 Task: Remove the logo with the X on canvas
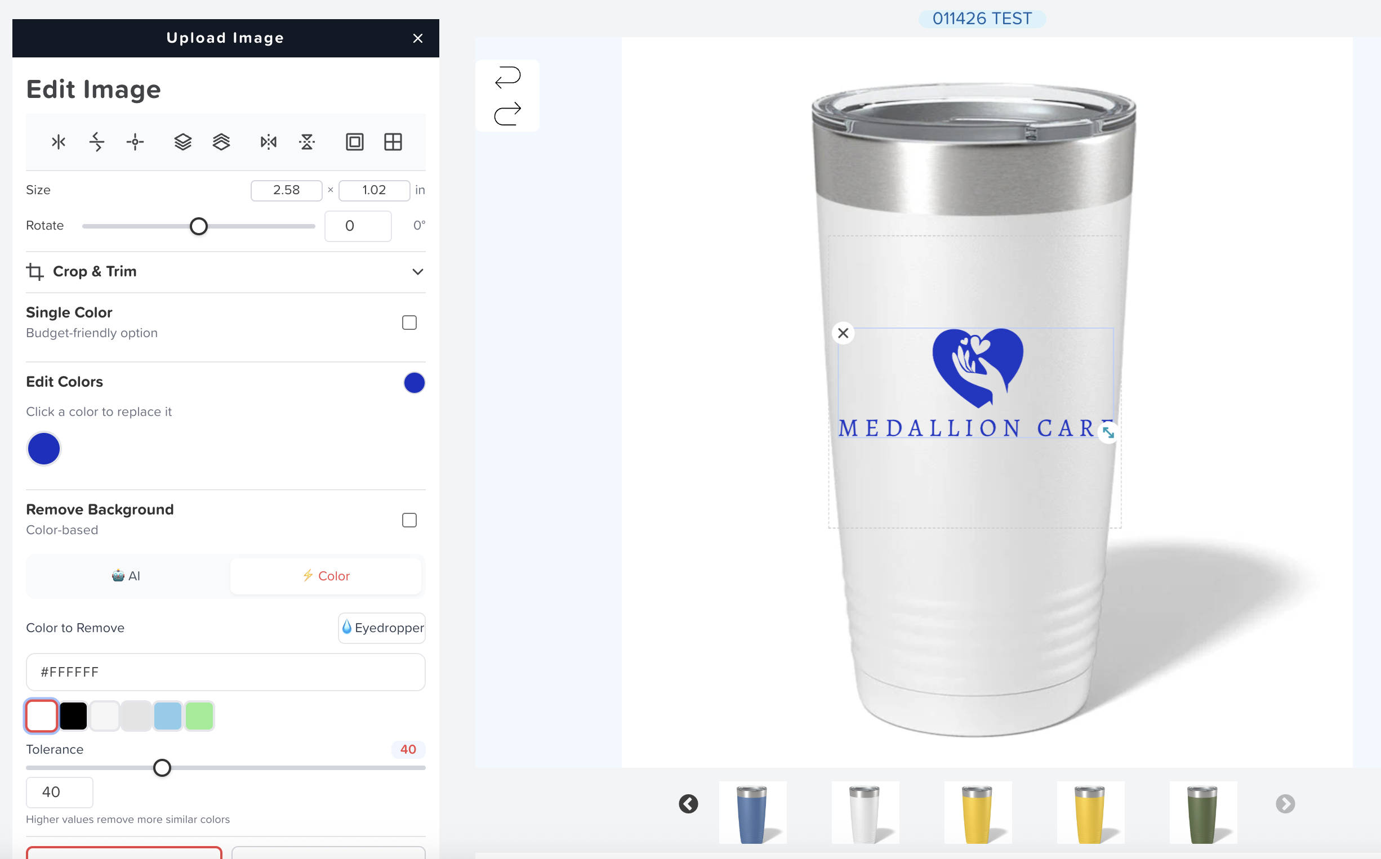(x=843, y=332)
